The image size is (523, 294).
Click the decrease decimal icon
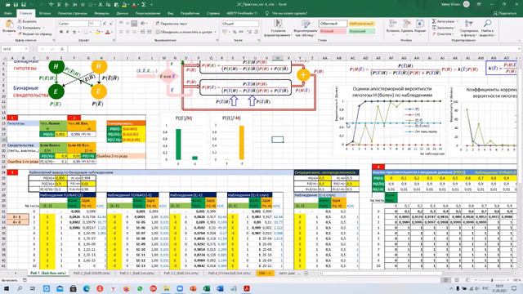256,32
